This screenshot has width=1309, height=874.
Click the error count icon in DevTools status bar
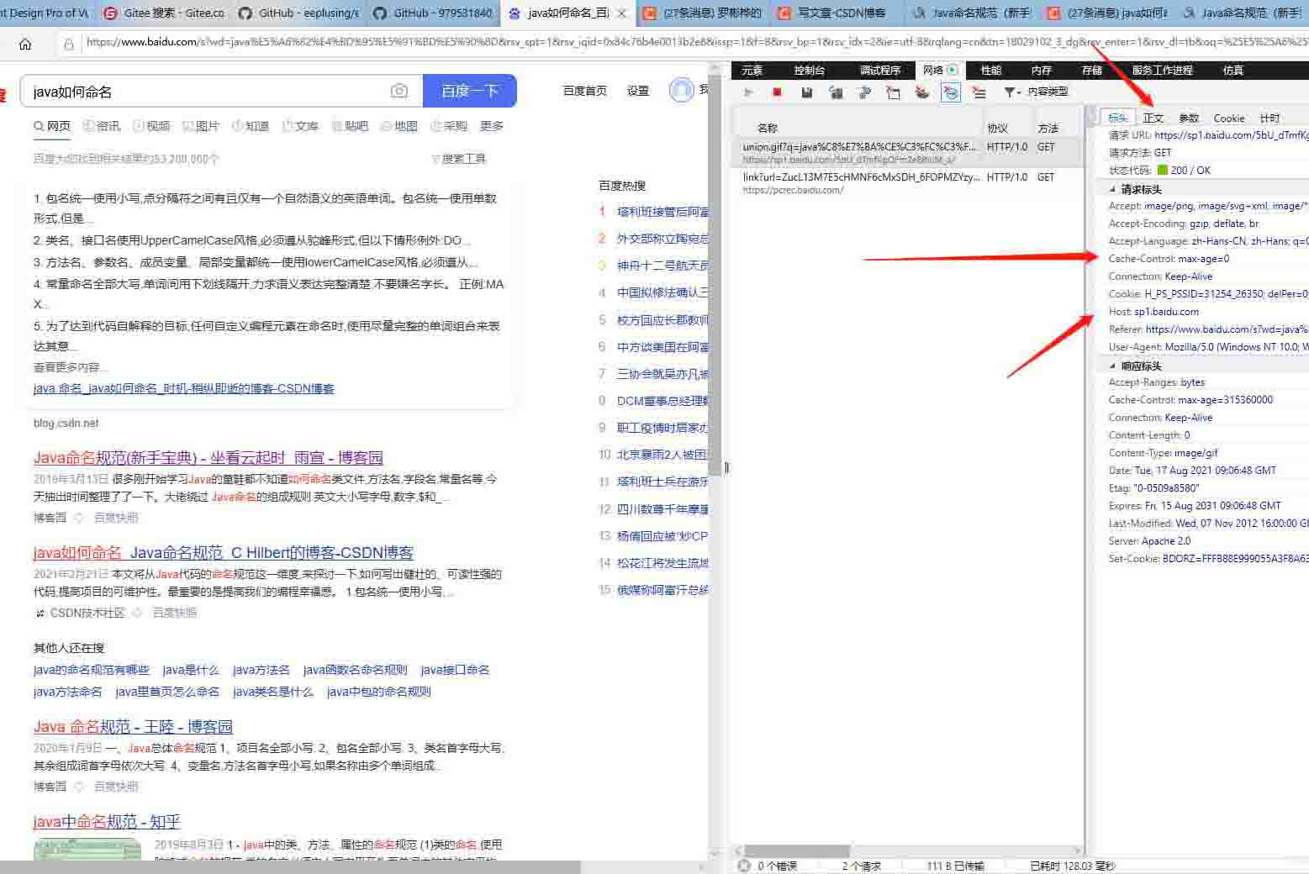(x=745, y=866)
